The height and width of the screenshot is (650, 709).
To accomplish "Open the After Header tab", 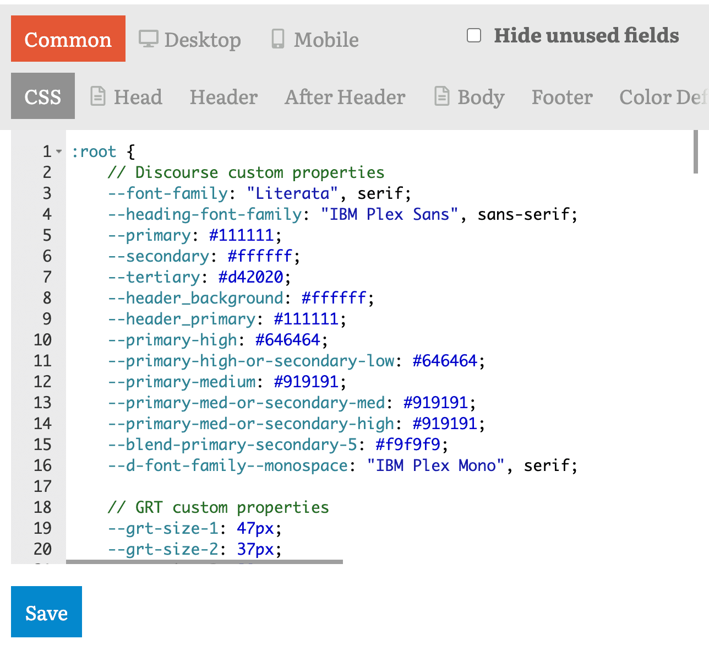I will [x=345, y=97].
